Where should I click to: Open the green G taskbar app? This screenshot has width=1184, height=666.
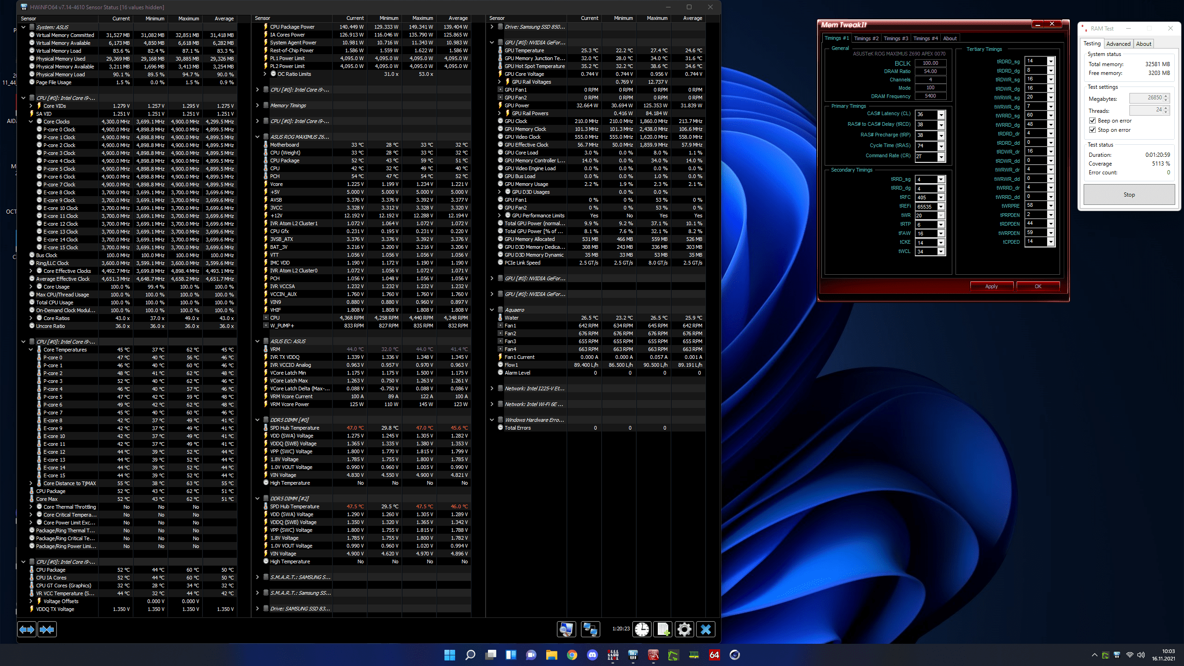coord(673,655)
